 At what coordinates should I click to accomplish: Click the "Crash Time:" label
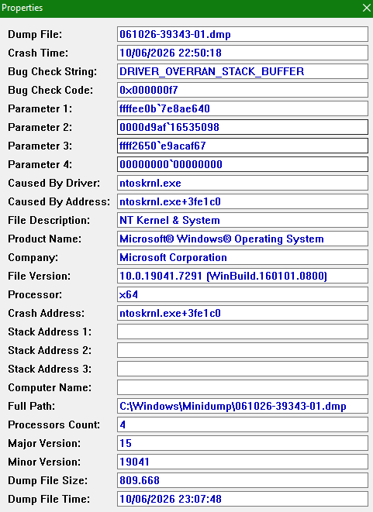coord(38,53)
